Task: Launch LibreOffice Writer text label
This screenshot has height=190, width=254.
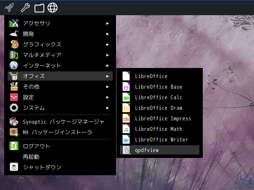Action: pyautogui.click(x=162, y=139)
